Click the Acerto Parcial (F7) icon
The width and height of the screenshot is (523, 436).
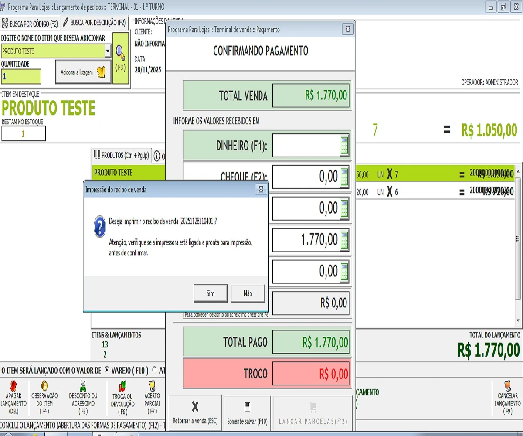point(152,386)
